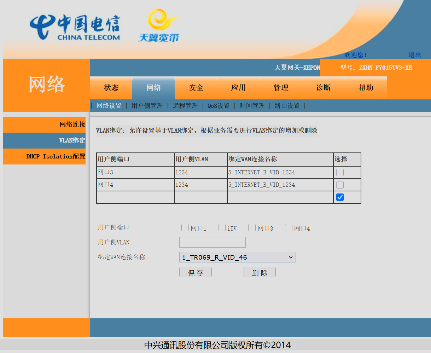Go to the 诊断 tab
431x353 pixels.
coord(323,88)
